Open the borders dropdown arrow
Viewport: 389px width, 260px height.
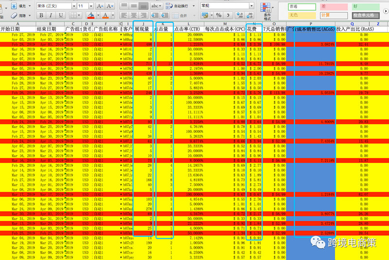79,16
